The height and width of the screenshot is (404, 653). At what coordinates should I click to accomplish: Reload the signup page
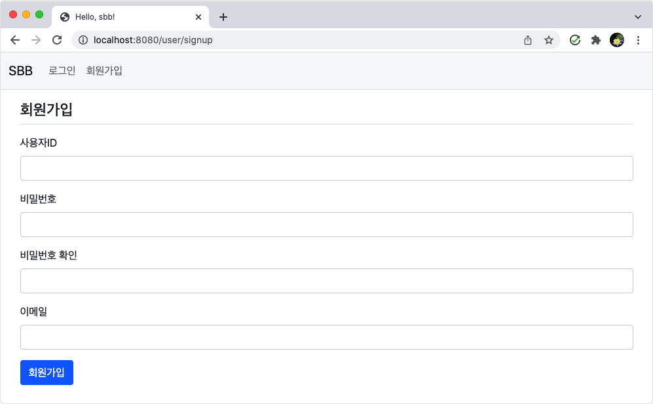pyautogui.click(x=57, y=40)
